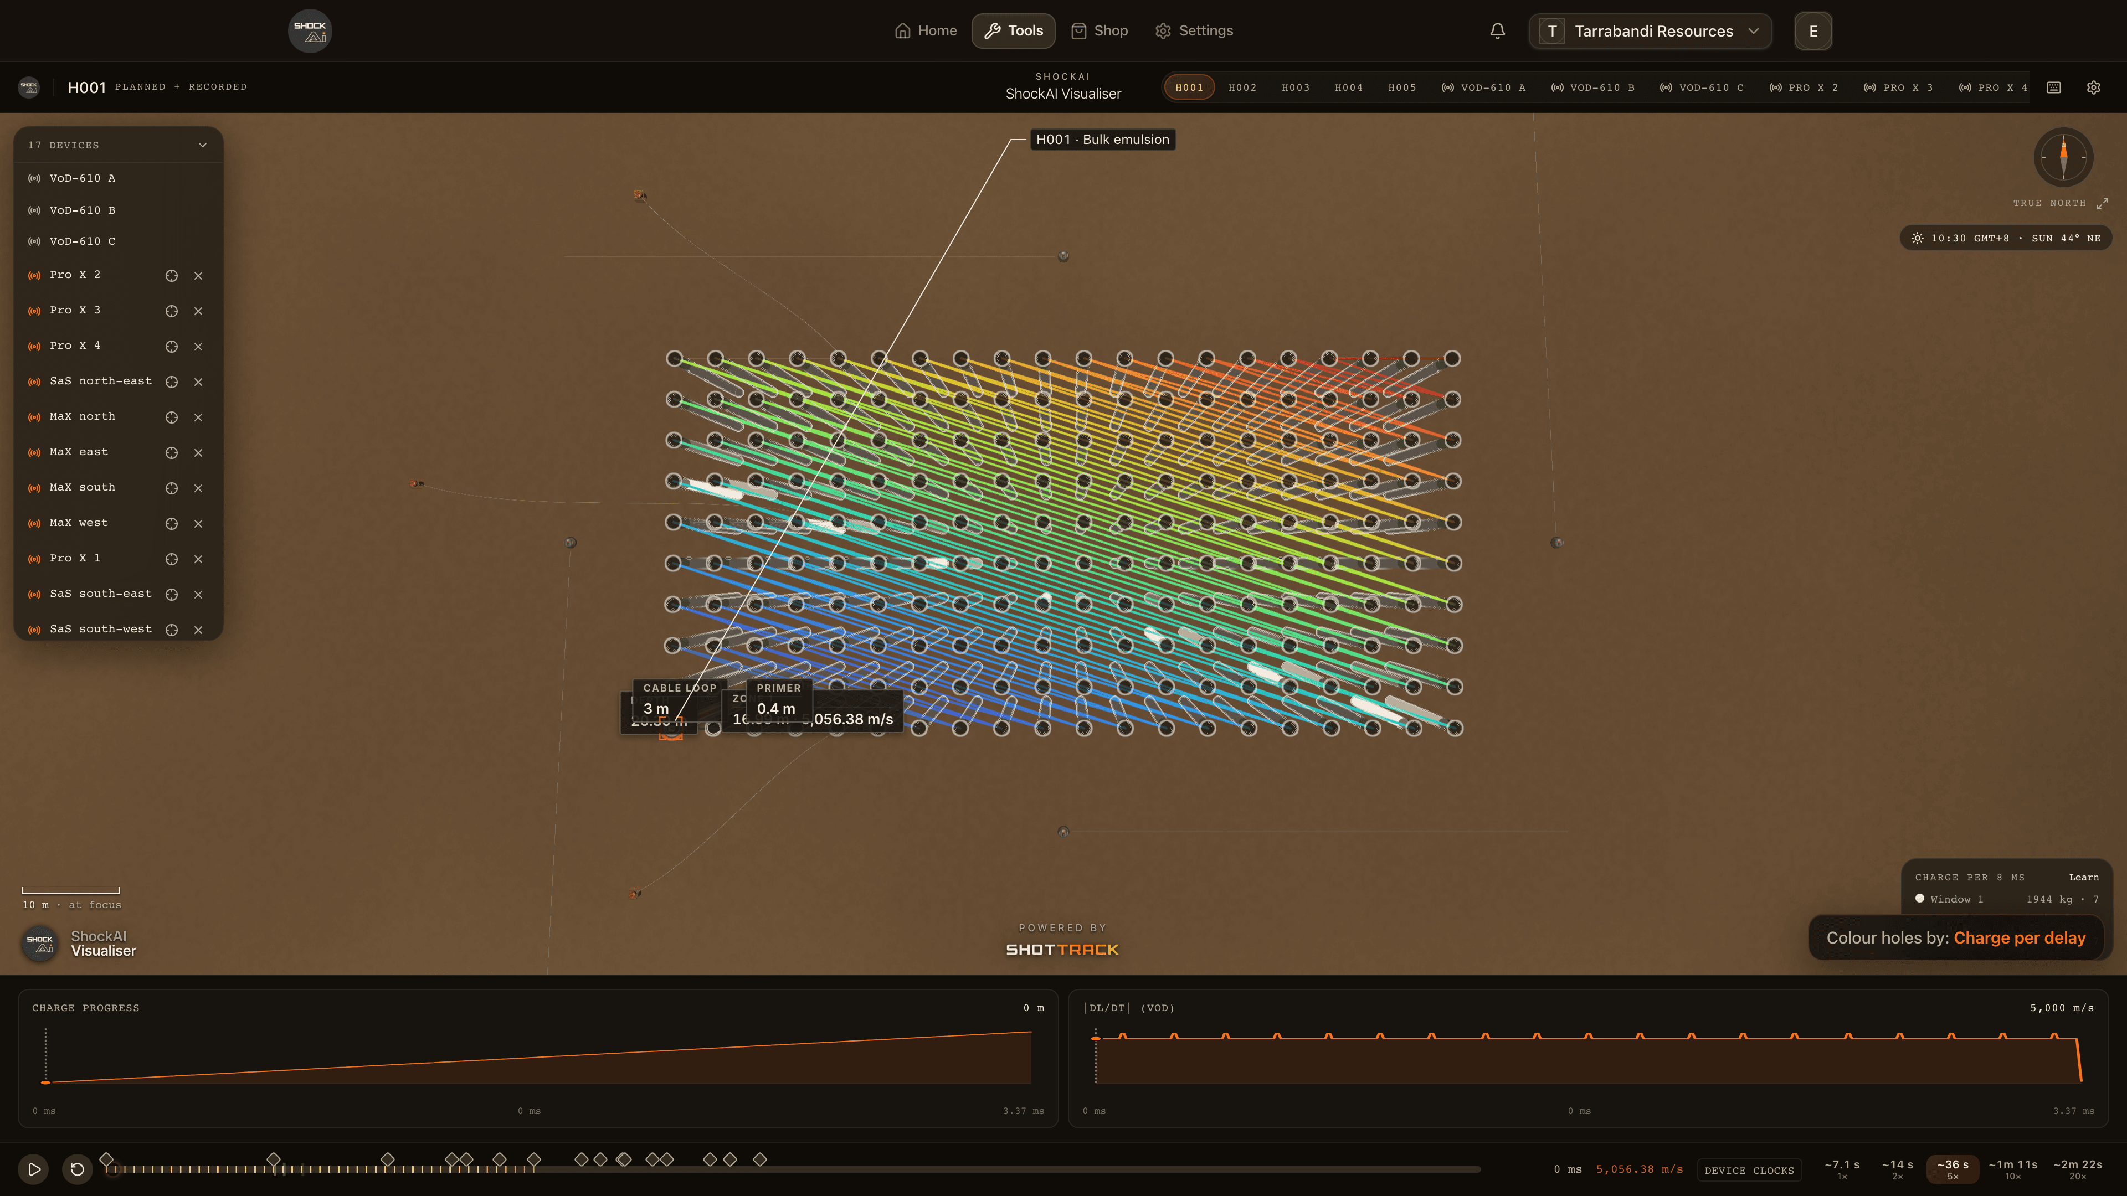
Task: Select VoD-610 A in device list
Action: [x=118, y=178]
